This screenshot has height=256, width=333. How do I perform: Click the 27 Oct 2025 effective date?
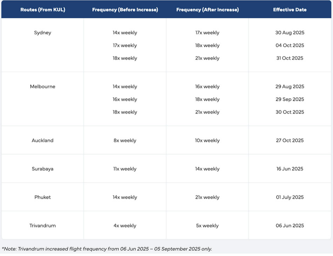click(x=290, y=140)
